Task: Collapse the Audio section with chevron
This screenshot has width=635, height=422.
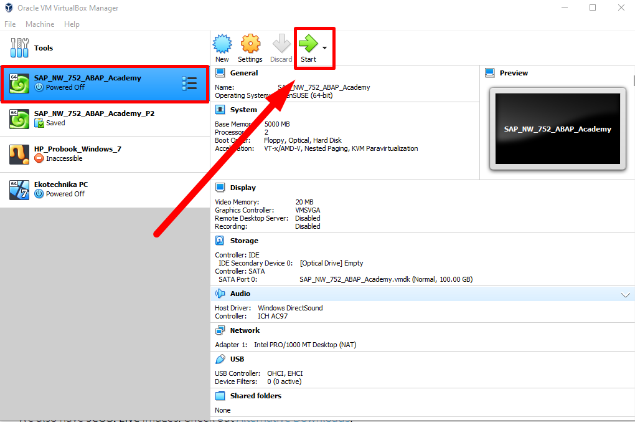Action: coord(625,295)
